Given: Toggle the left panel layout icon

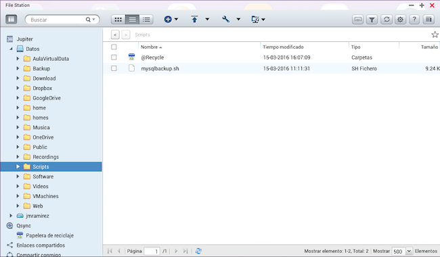Looking at the screenshot, I should 12,20.
